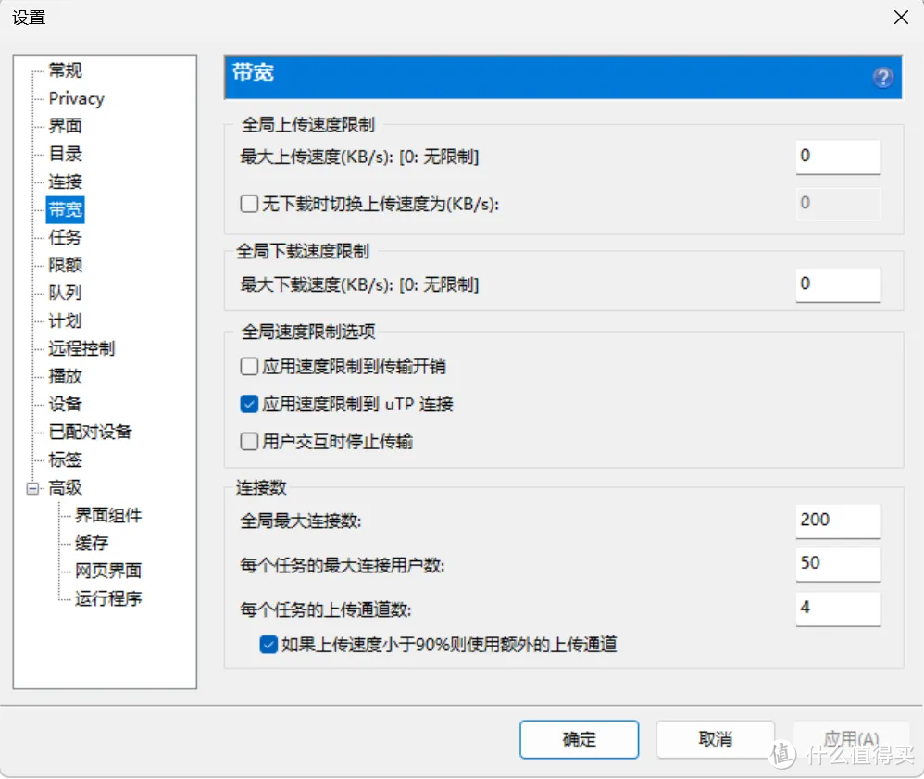Click the help question mark icon

[882, 77]
